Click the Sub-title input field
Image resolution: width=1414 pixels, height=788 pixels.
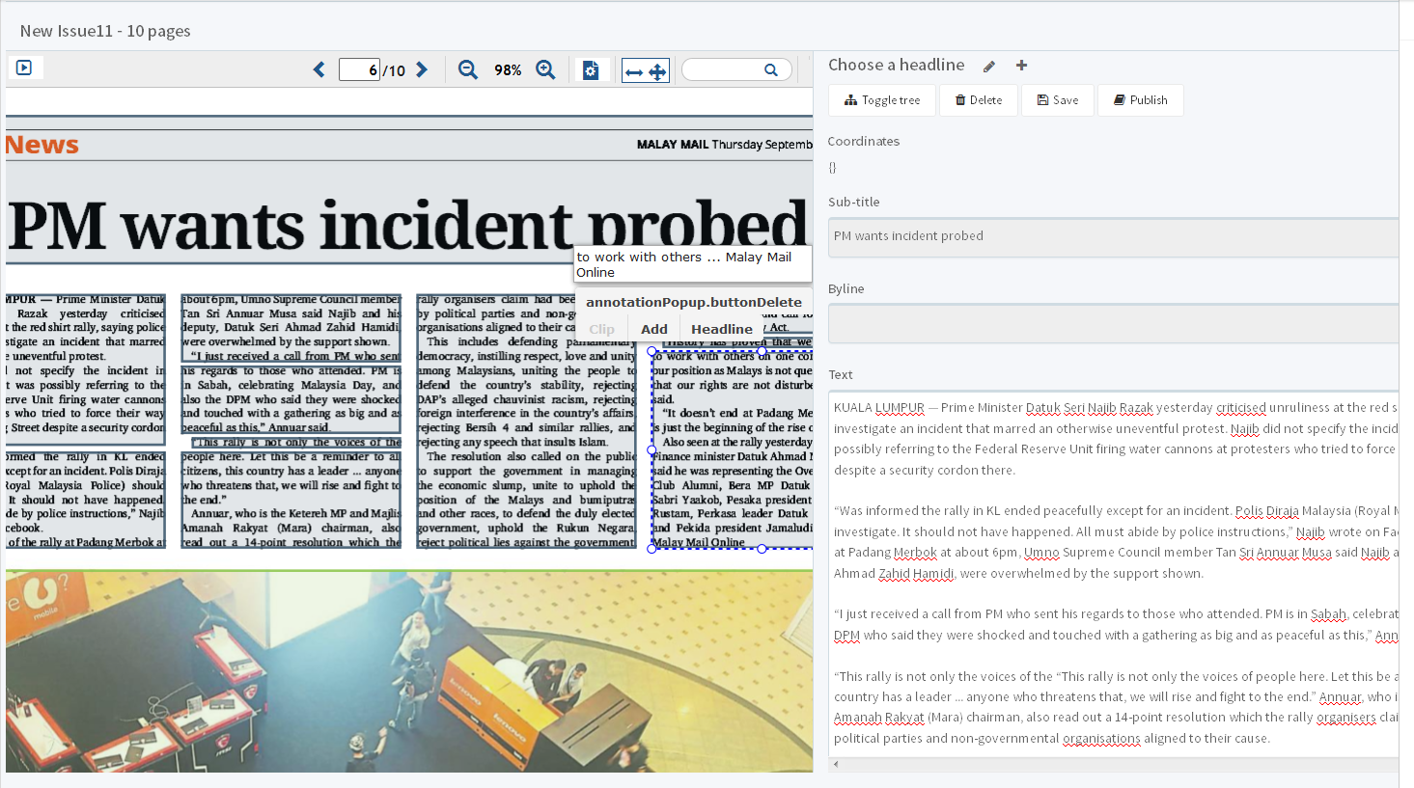(x=1113, y=237)
